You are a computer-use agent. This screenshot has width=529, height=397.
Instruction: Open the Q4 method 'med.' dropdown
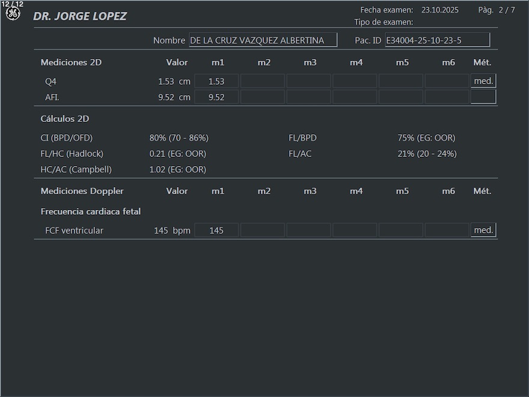(x=483, y=81)
